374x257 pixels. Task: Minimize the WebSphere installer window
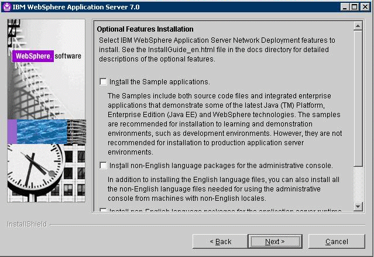tap(344, 7)
